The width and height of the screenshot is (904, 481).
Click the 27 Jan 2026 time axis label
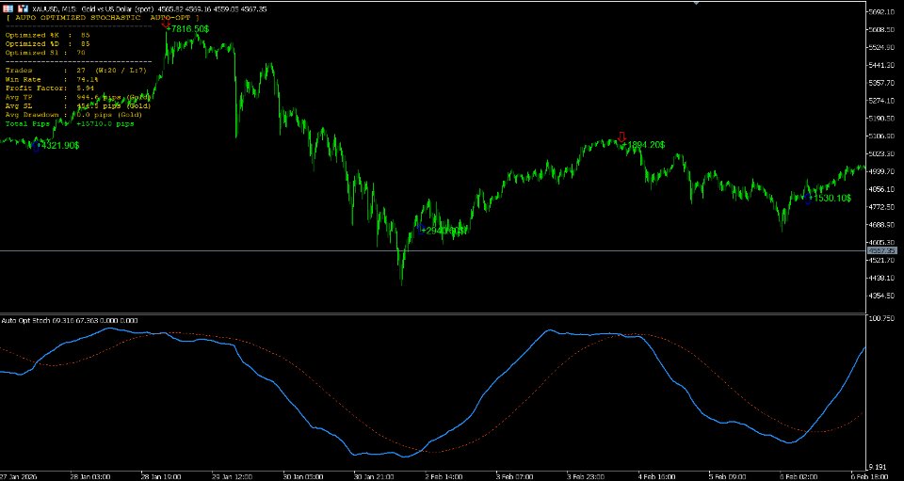point(17,476)
